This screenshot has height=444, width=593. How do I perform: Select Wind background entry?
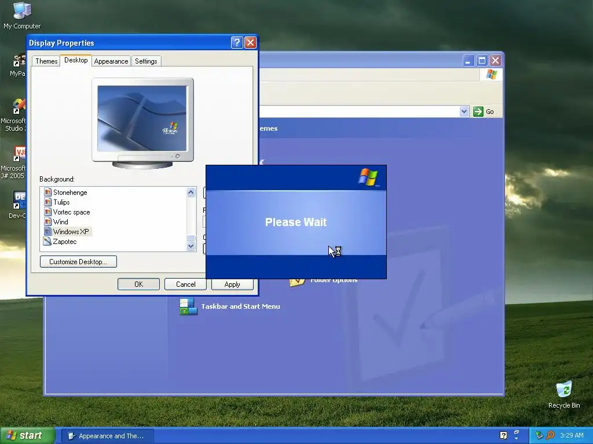pos(60,221)
